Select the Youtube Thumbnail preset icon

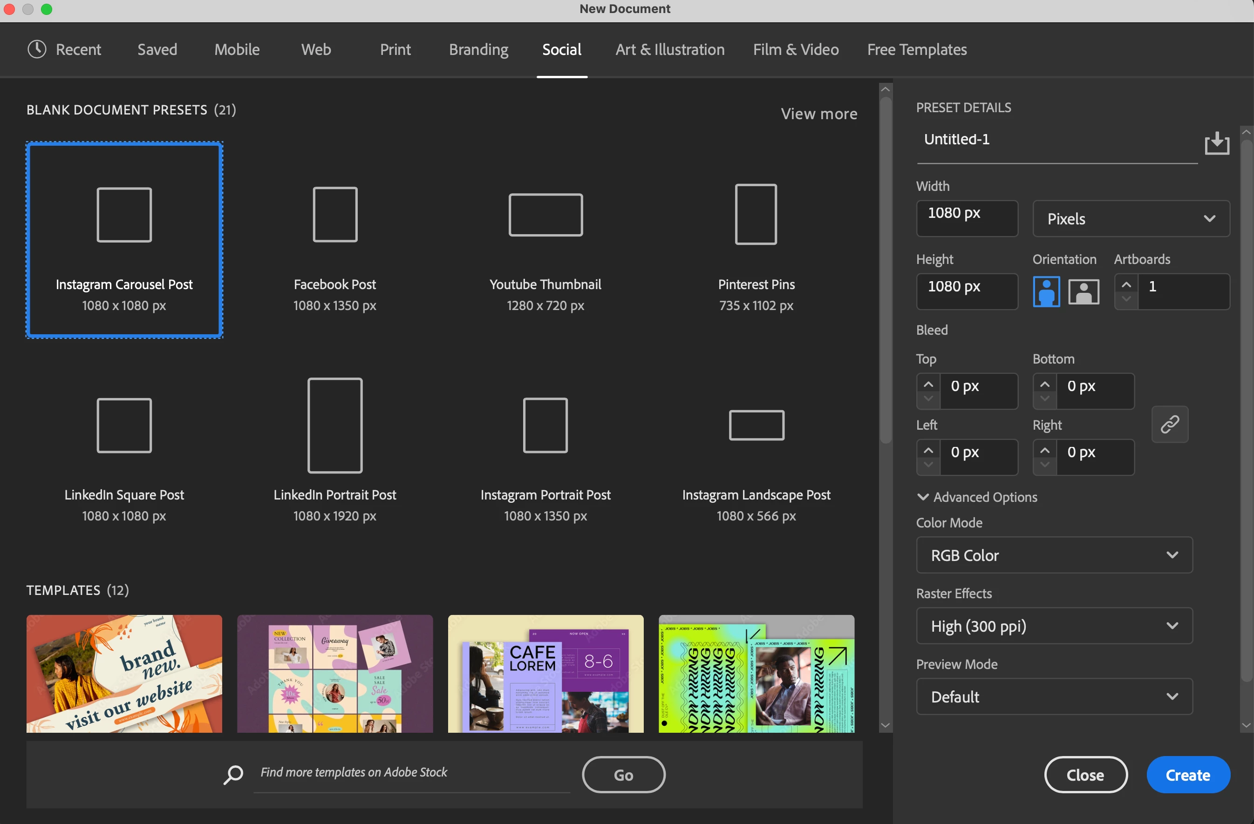click(x=545, y=215)
